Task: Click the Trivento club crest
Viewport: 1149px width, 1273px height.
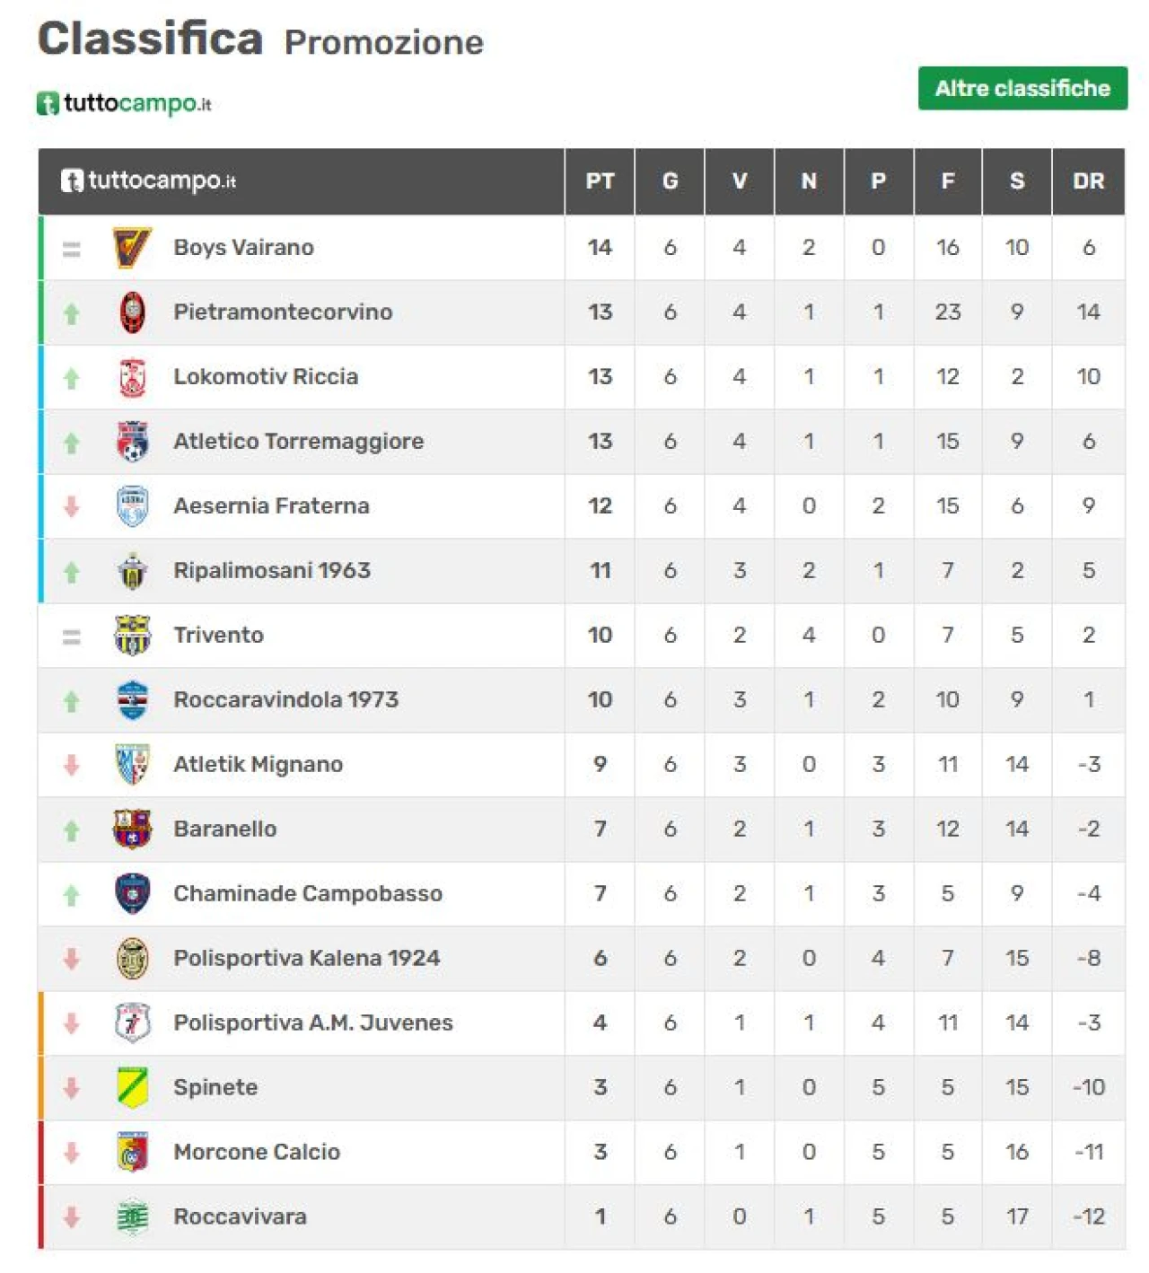Action: pyautogui.click(x=132, y=636)
